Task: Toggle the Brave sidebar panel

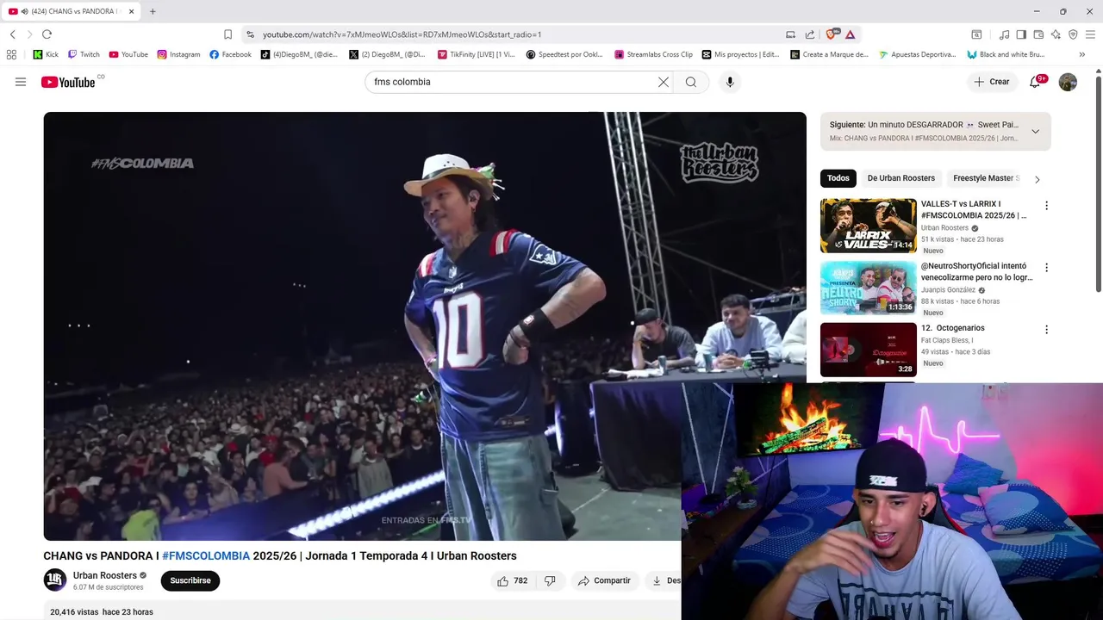Action: click(x=1021, y=34)
